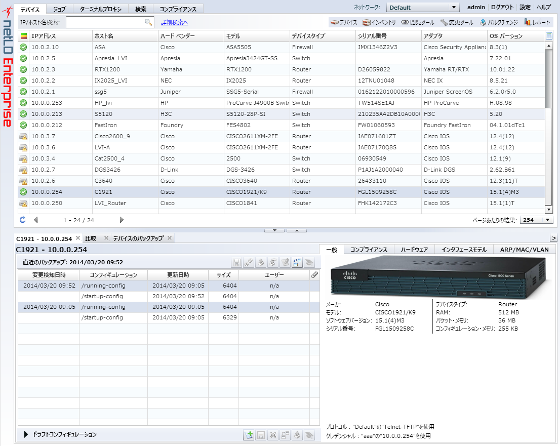Click the magnifier search icon in IP/hostname field
Viewport: 560px width, 446px height.
pos(148,22)
